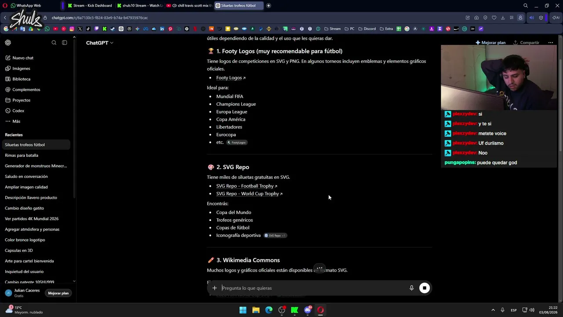Click the heart bookmark icon in toolbar
This screenshot has width=563, height=317.
click(x=494, y=18)
